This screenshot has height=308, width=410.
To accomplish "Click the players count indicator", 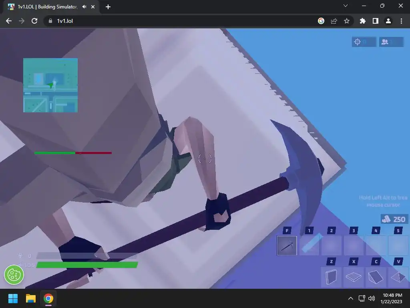I will click(391, 42).
